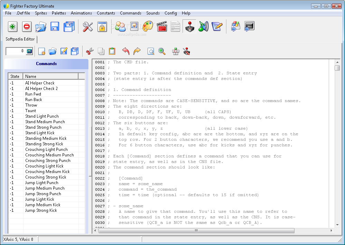Open the Sounds menu
The height and width of the screenshot is (245, 345).
pos(153,13)
